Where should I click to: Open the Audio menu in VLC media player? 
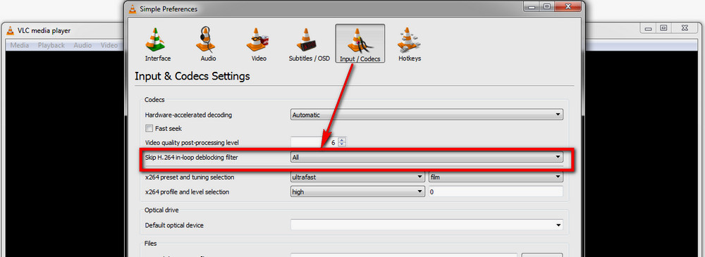coord(82,45)
